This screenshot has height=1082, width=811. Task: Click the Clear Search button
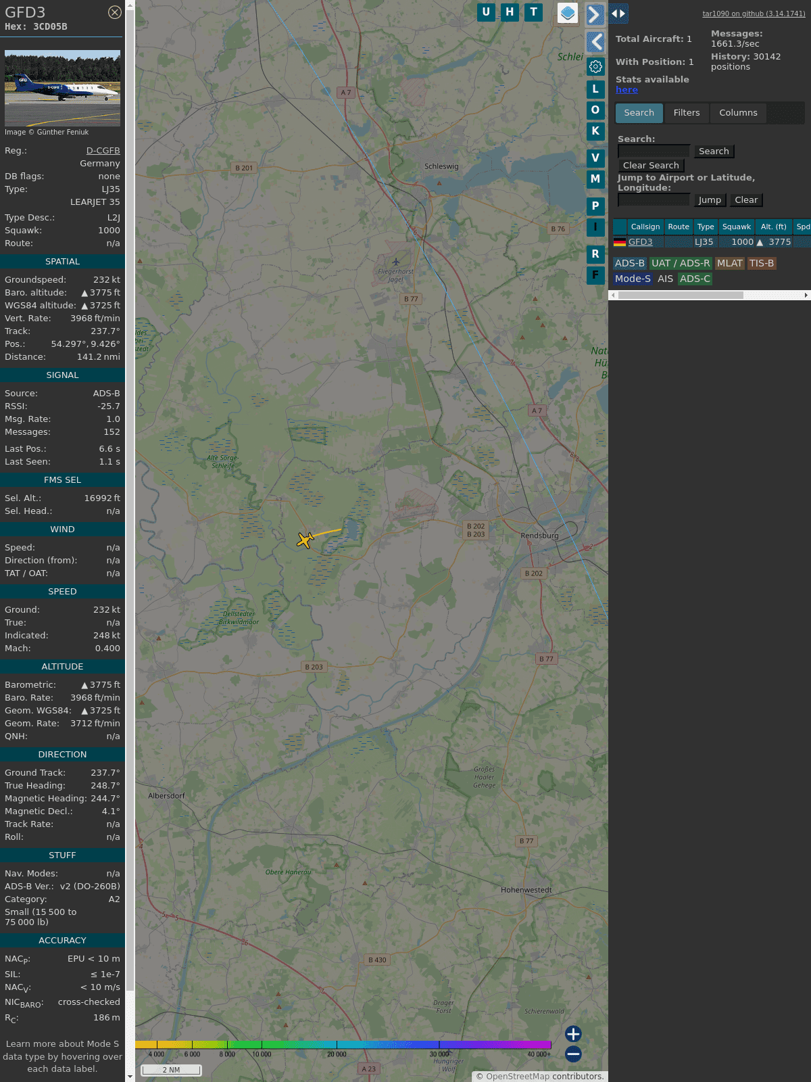651,166
